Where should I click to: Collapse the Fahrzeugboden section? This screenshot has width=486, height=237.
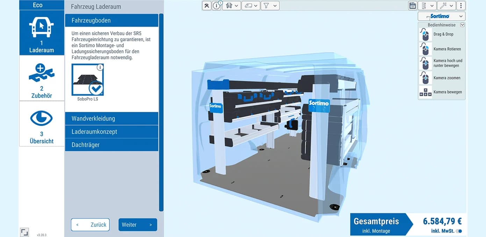pos(112,21)
